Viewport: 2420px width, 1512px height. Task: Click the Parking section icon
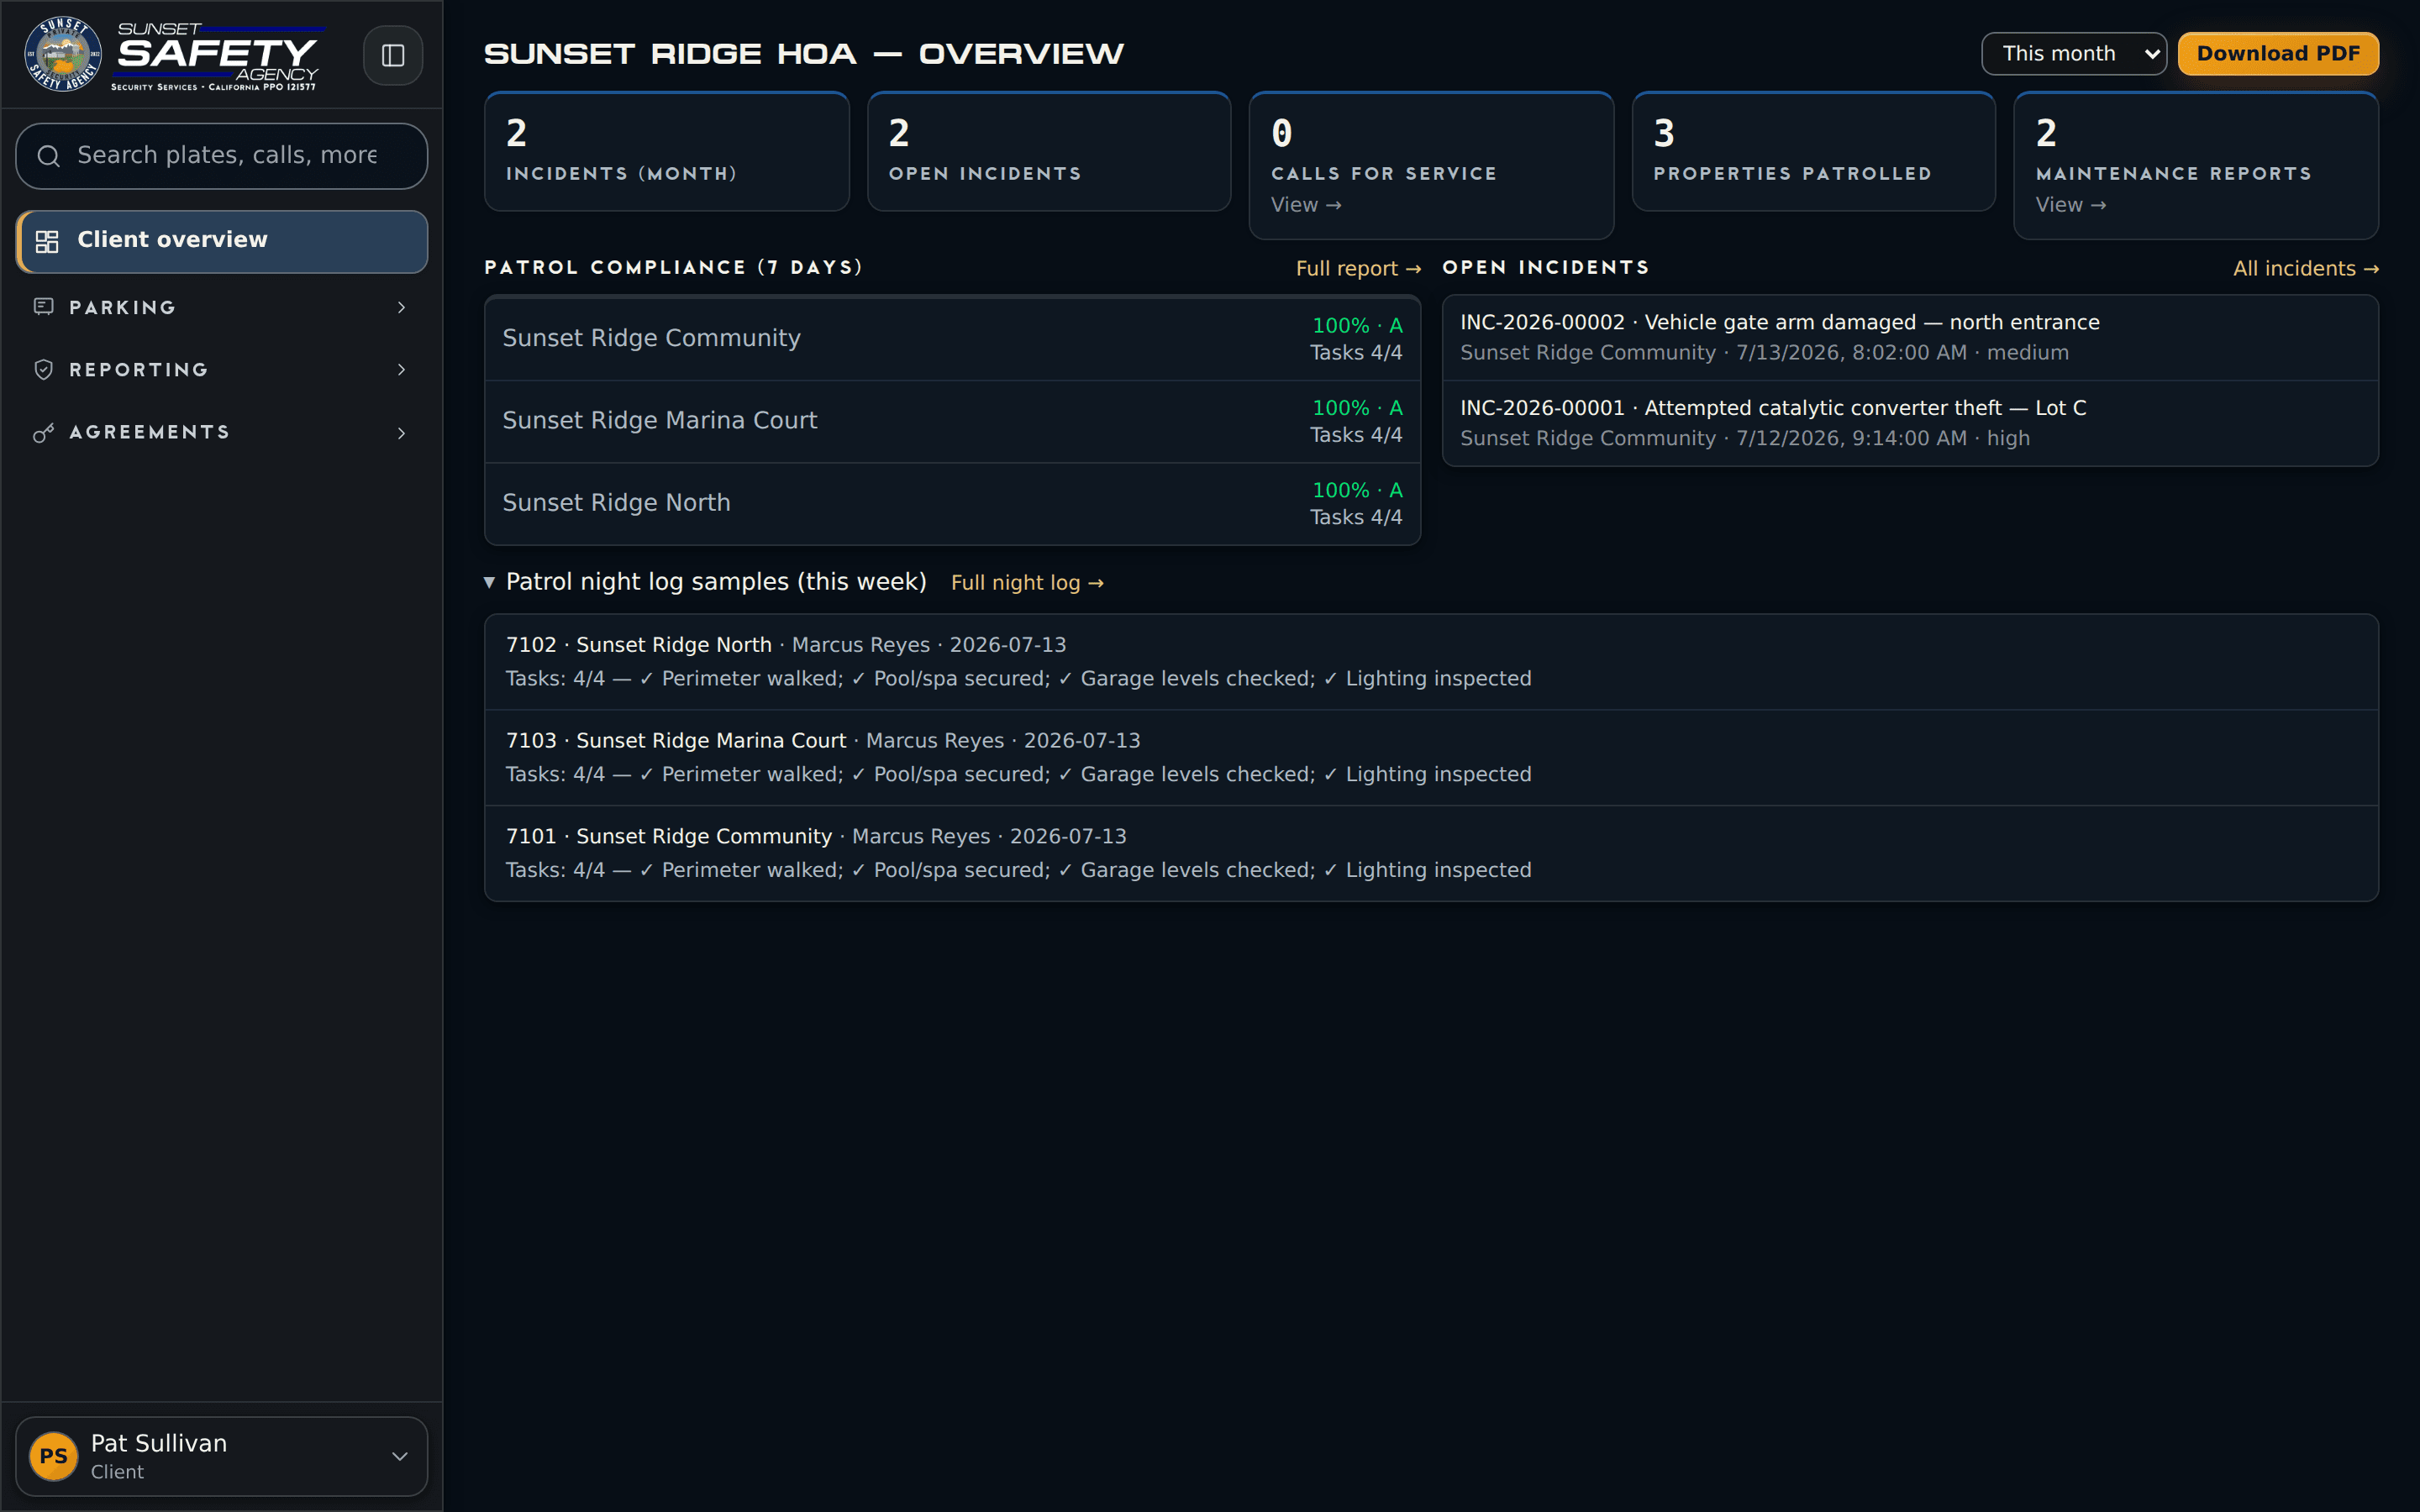tap(44, 307)
